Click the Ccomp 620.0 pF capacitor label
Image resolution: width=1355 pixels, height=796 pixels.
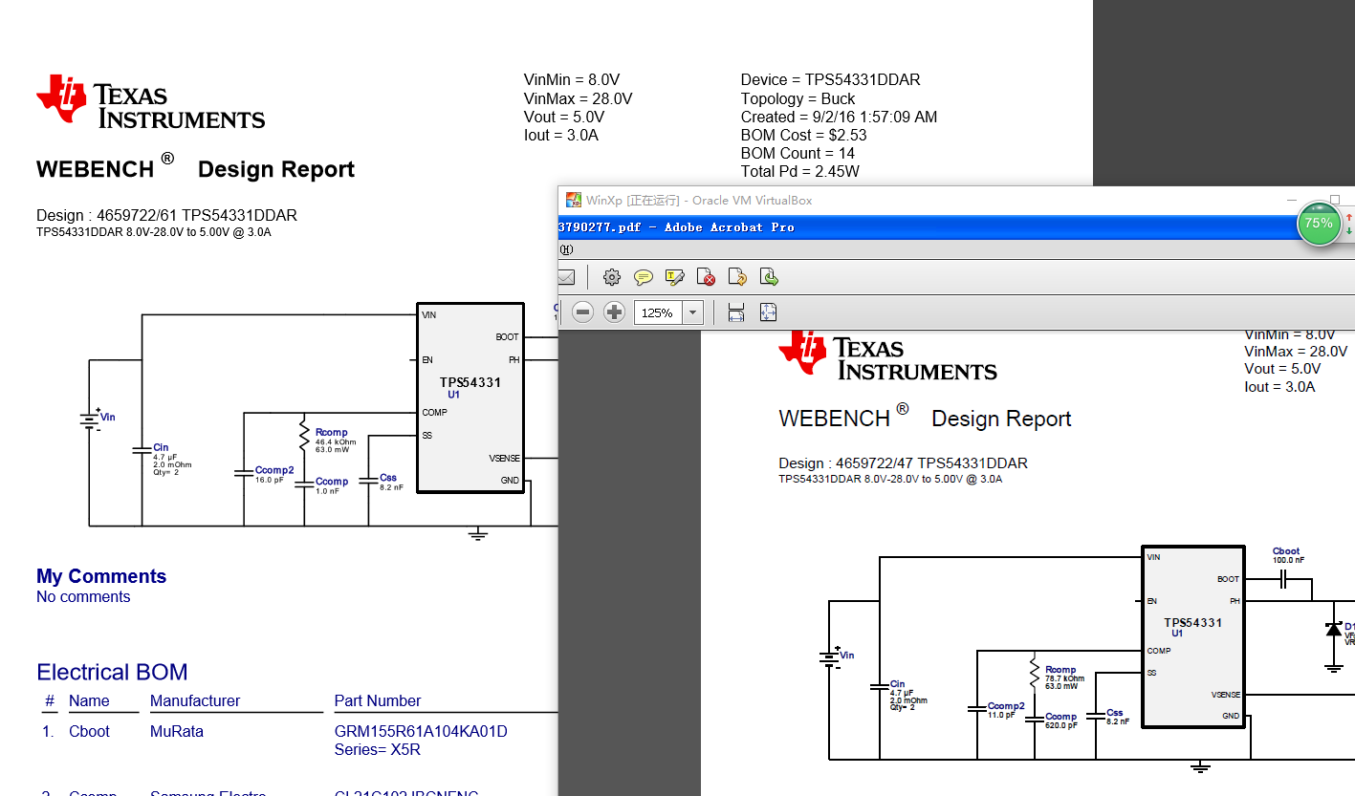[x=1061, y=721]
